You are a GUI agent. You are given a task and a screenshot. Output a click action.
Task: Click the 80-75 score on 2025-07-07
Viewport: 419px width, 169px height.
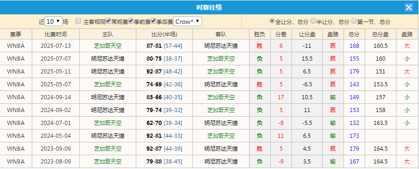[x=154, y=59]
